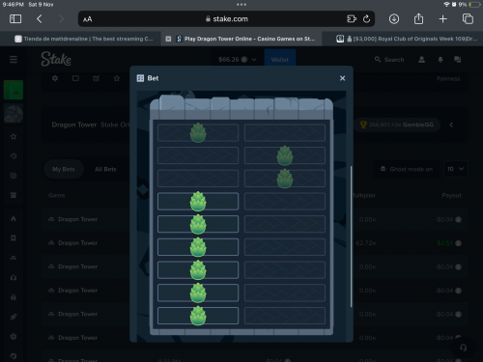Close the Bet dialog
483x362 pixels.
pos(342,78)
